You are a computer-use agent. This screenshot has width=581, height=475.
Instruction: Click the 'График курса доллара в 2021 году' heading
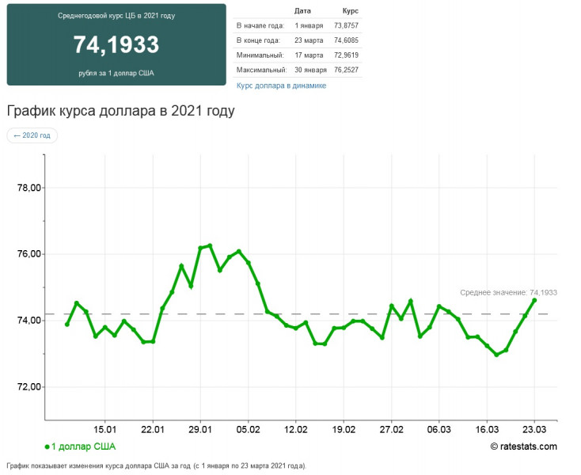pos(121,111)
